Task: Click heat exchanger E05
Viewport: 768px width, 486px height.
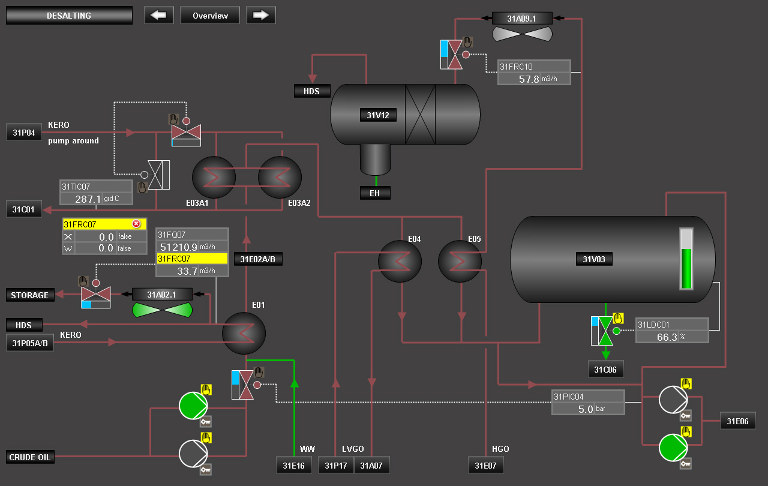Action: 460,262
